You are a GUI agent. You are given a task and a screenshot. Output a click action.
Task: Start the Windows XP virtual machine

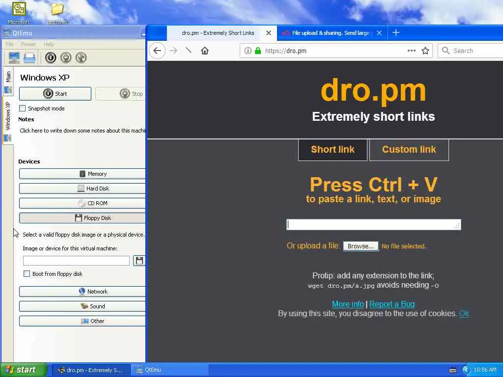click(55, 94)
